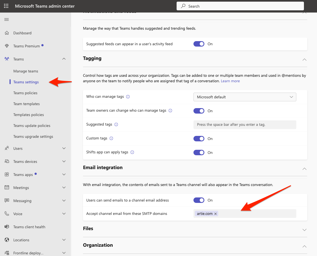317x256 pixels.
Task: Click the Teams Premium diamond icon
Action: pos(7,46)
